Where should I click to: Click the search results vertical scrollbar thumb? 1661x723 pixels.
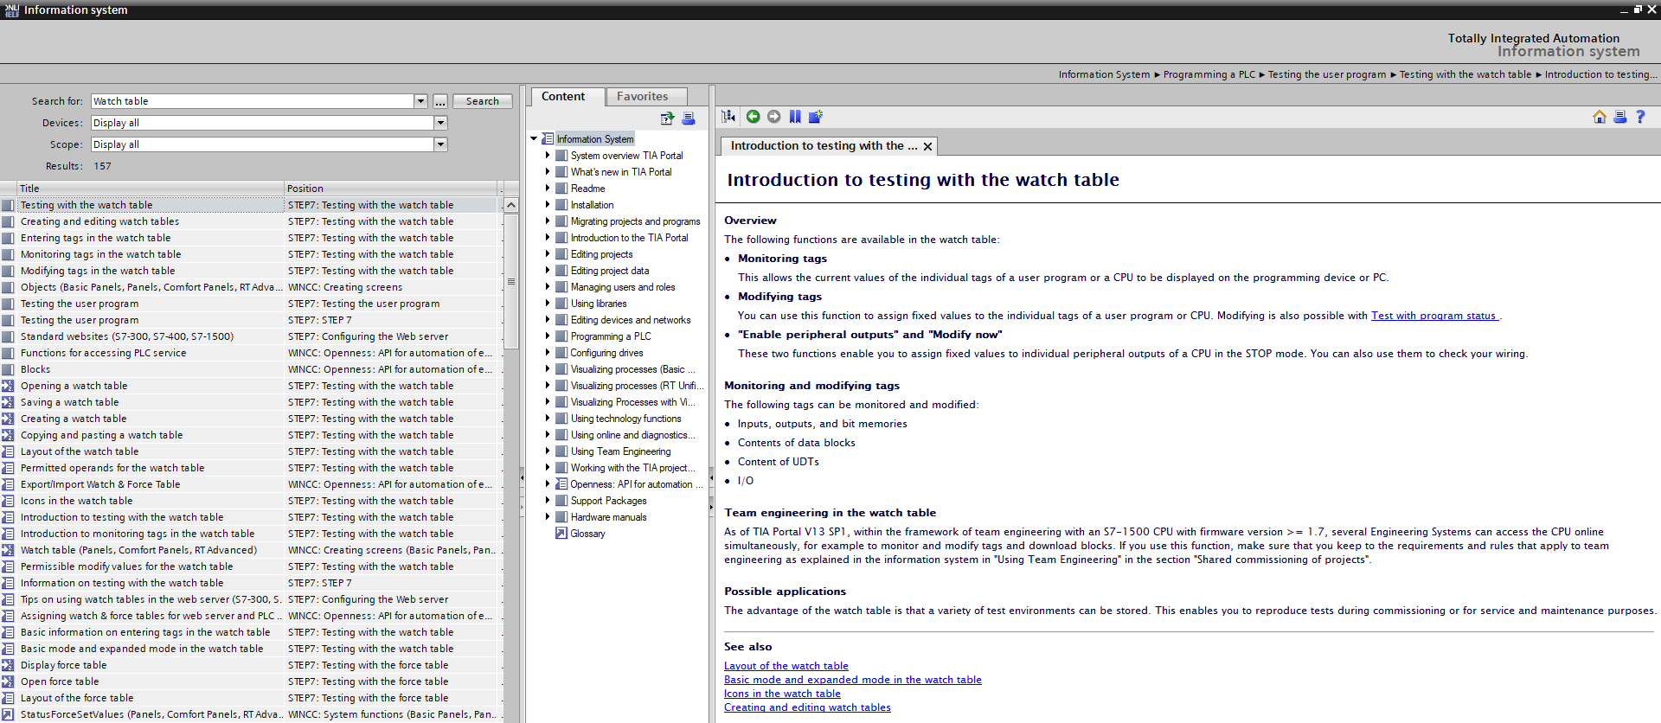pos(511,281)
